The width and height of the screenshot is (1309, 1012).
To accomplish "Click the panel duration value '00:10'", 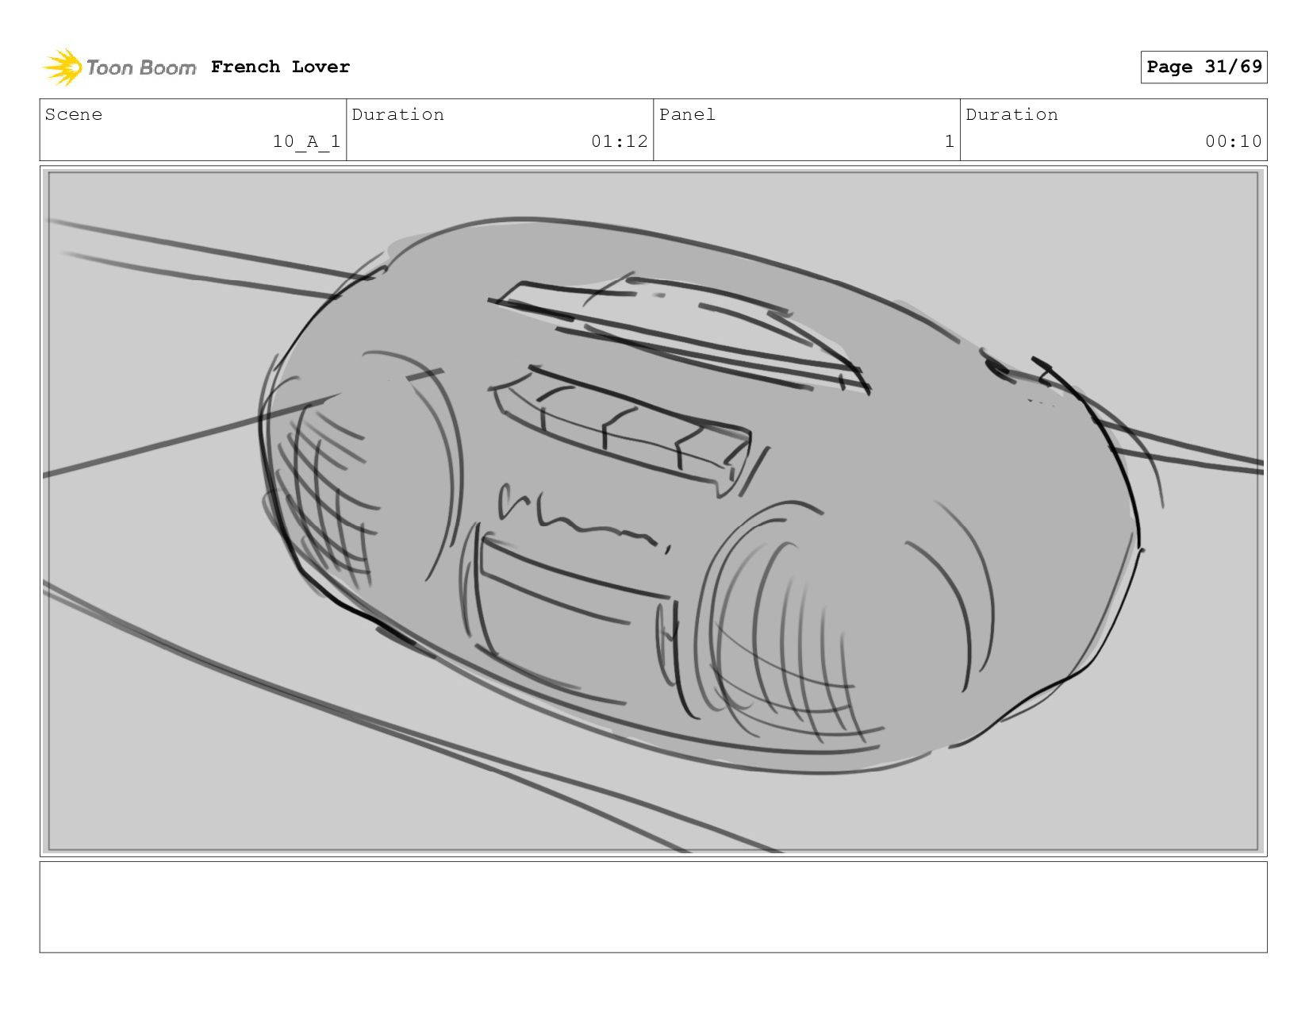I will [x=1233, y=141].
